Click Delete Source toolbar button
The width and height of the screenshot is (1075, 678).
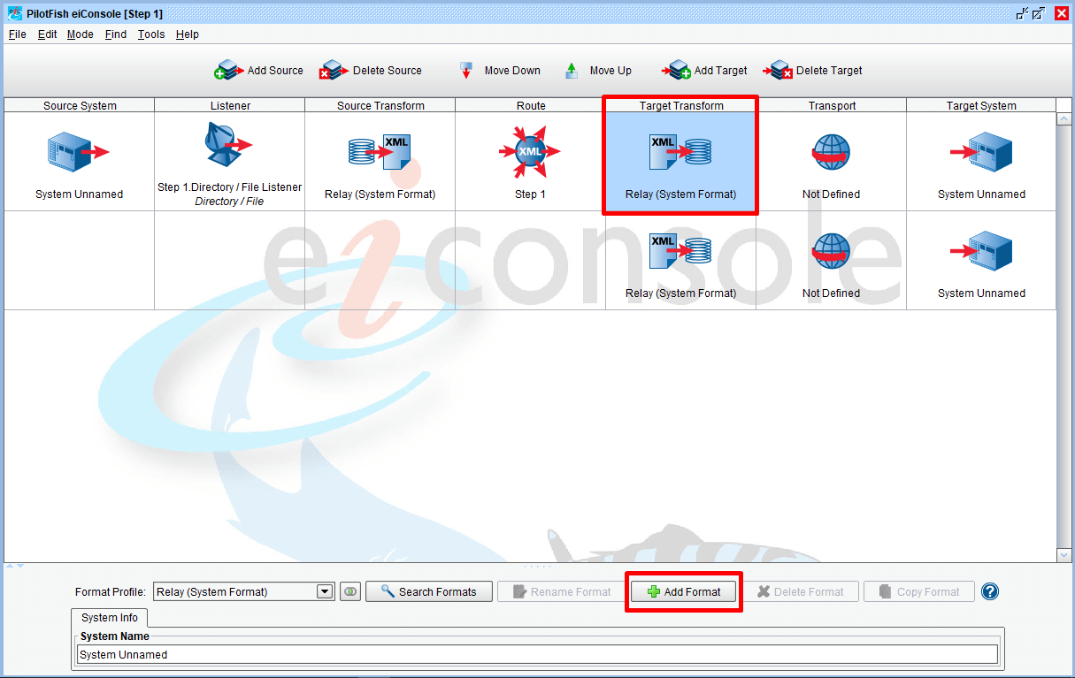371,70
